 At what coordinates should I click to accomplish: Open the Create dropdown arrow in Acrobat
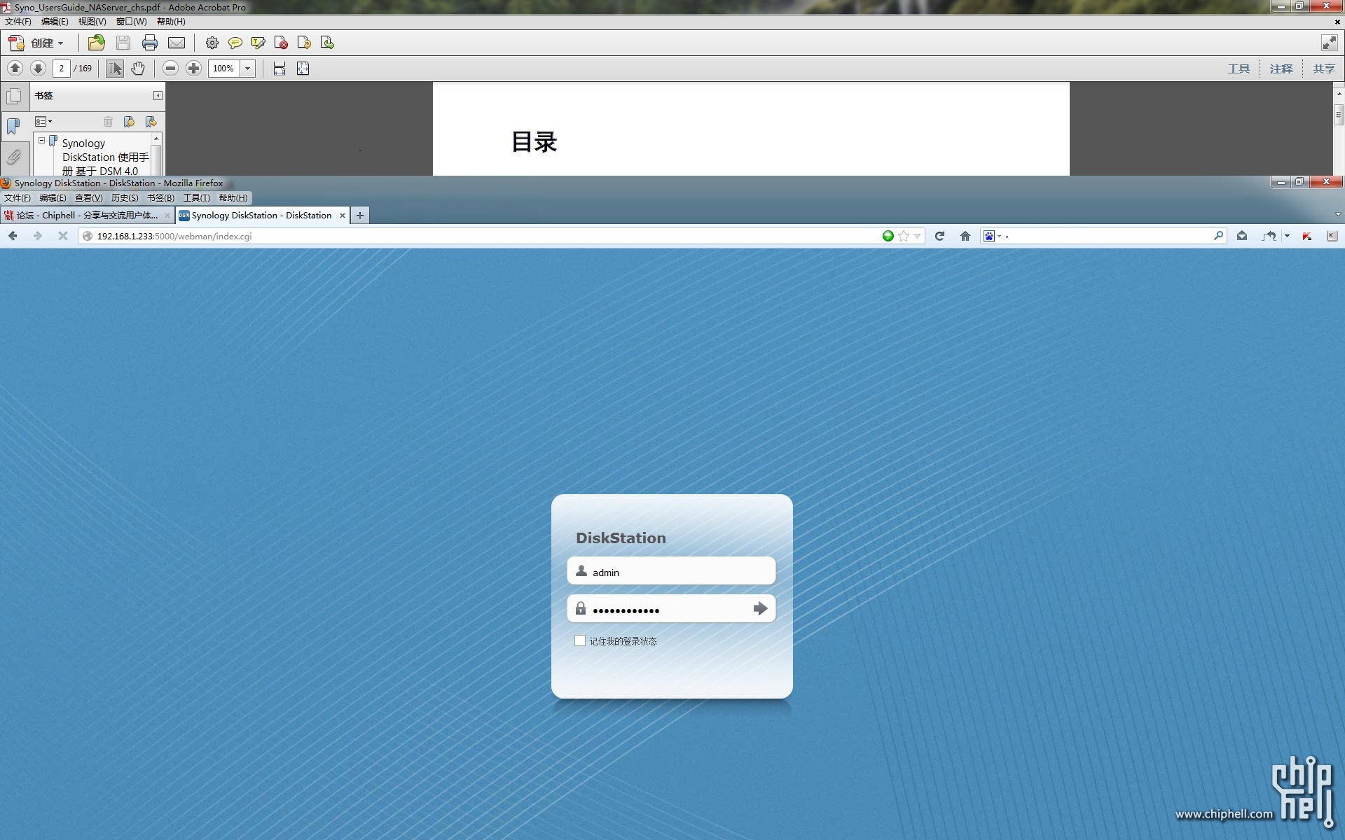pos(61,43)
